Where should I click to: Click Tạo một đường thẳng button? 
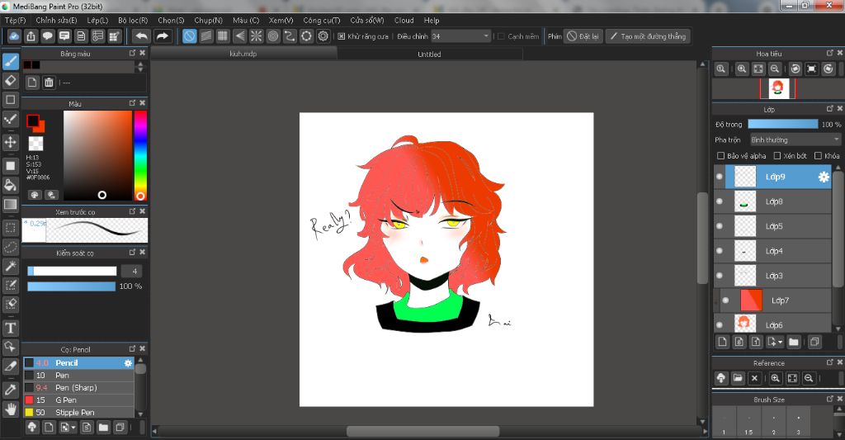point(648,36)
